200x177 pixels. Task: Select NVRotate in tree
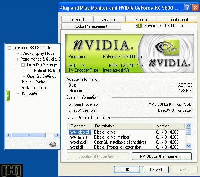point(29,93)
